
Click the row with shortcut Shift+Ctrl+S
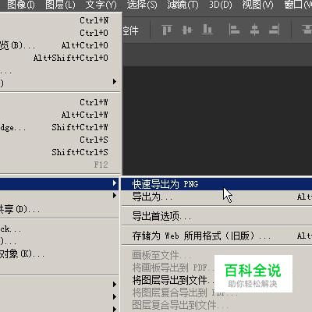pos(60,152)
